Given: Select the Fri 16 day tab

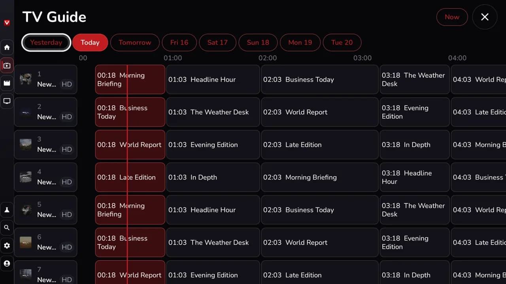Looking at the screenshot, I should pyautogui.click(x=179, y=43).
